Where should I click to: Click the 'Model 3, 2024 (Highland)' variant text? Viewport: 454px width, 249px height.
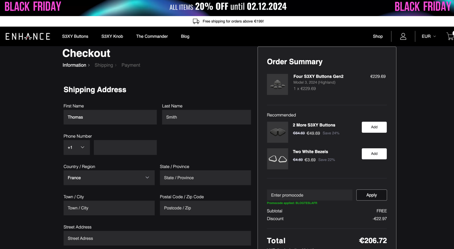click(314, 83)
